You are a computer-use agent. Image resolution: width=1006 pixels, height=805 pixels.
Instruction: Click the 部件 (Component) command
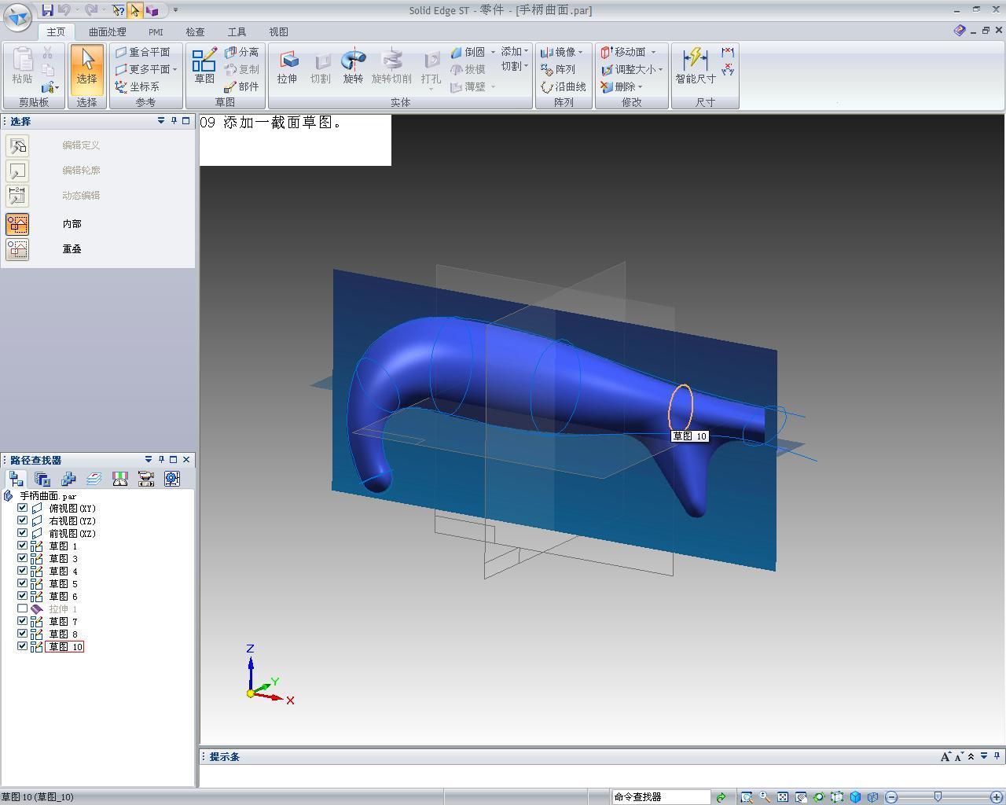coord(241,86)
